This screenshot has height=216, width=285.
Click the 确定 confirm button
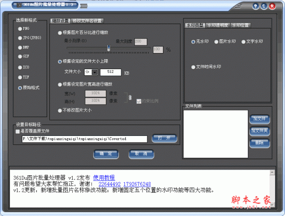[106, 154]
